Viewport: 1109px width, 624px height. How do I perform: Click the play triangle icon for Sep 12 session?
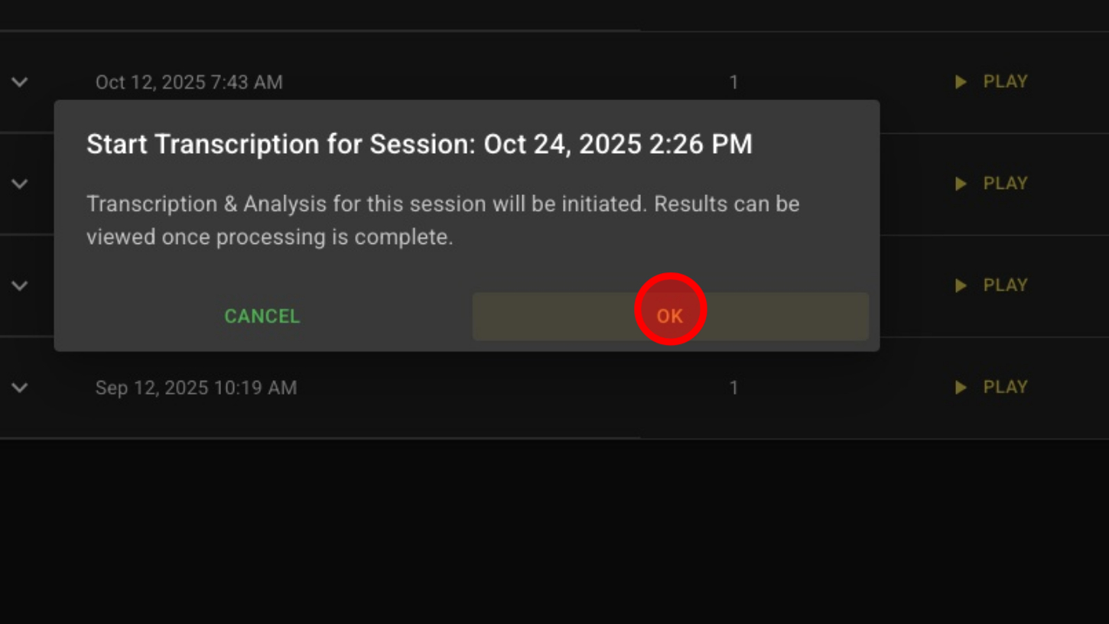(961, 388)
